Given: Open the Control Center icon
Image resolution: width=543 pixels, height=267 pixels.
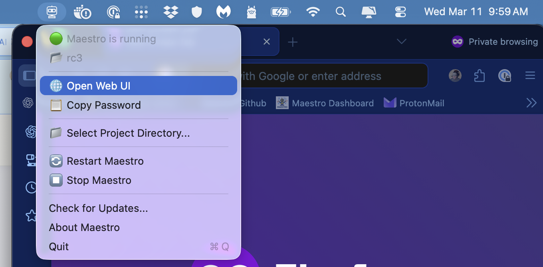Looking at the screenshot, I should [400, 12].
